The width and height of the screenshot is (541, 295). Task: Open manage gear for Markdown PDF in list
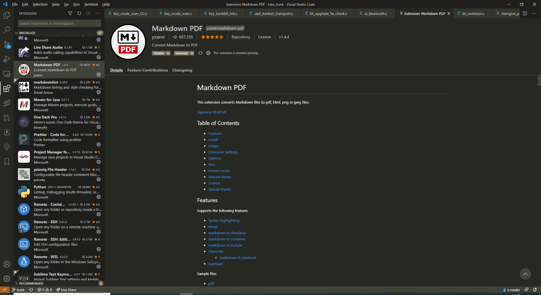(99, 75)
